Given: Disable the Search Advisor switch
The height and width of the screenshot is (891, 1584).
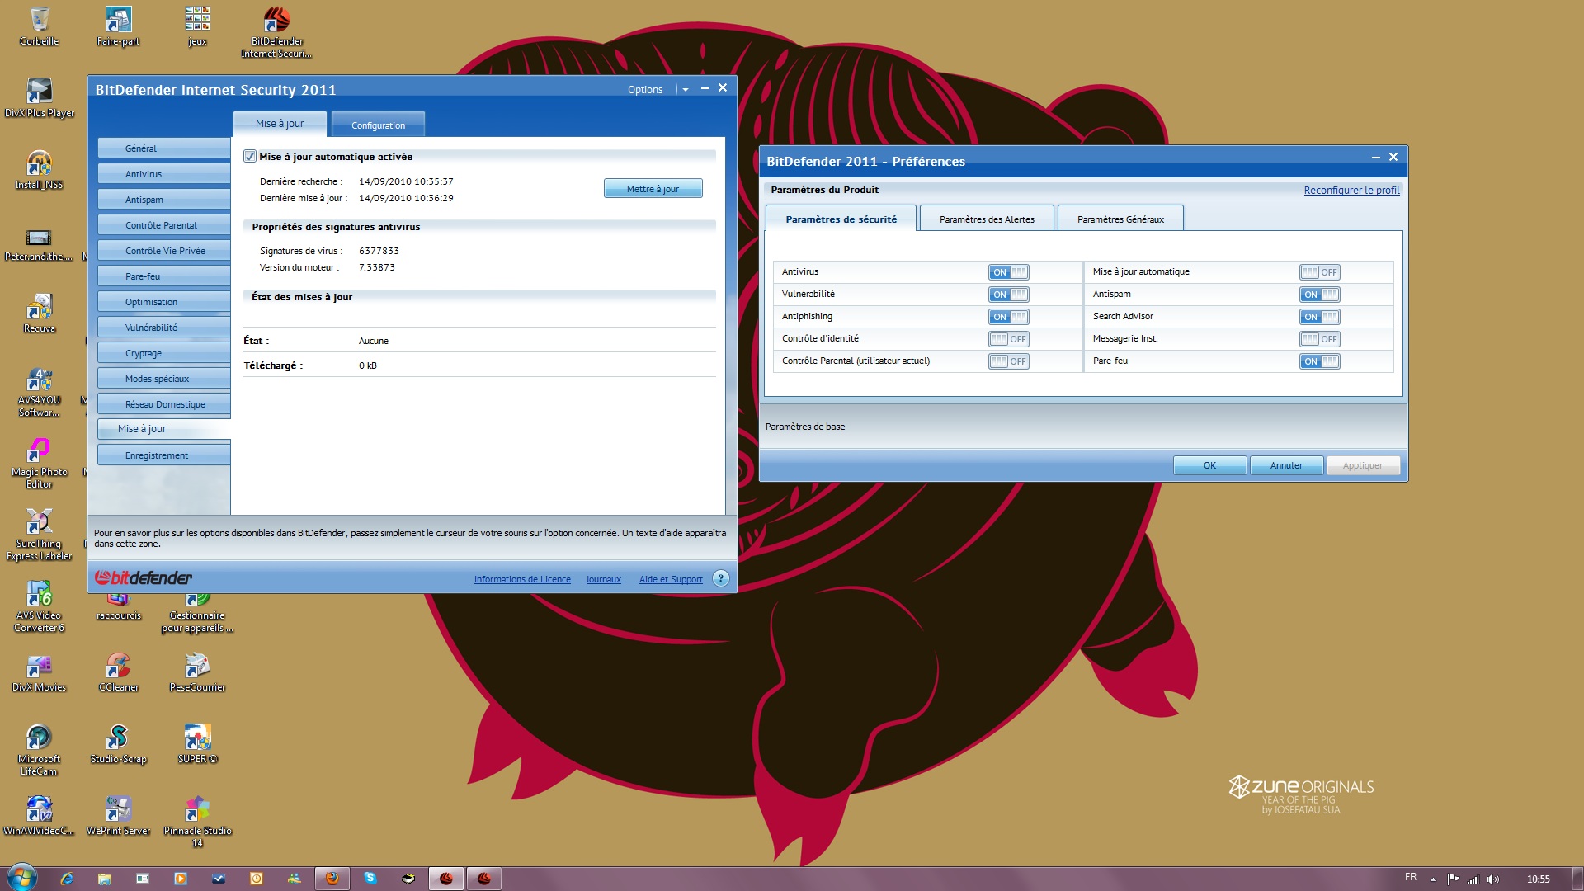Looking at the screenshot, I should click(x=1320, y=317).
